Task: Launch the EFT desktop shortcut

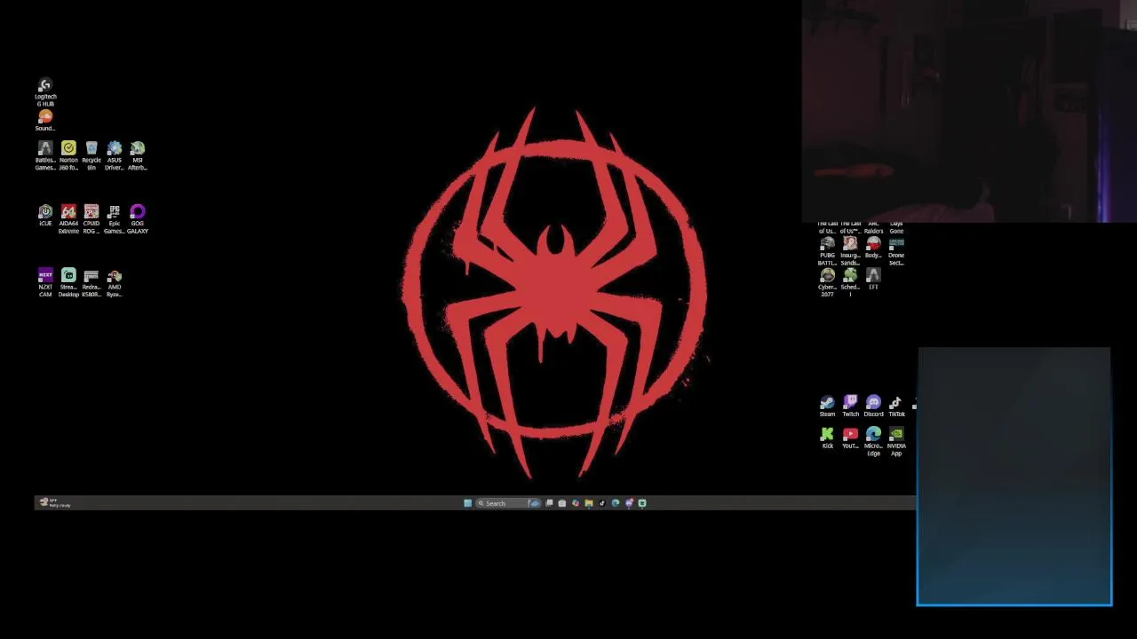Action: point(873,280)
